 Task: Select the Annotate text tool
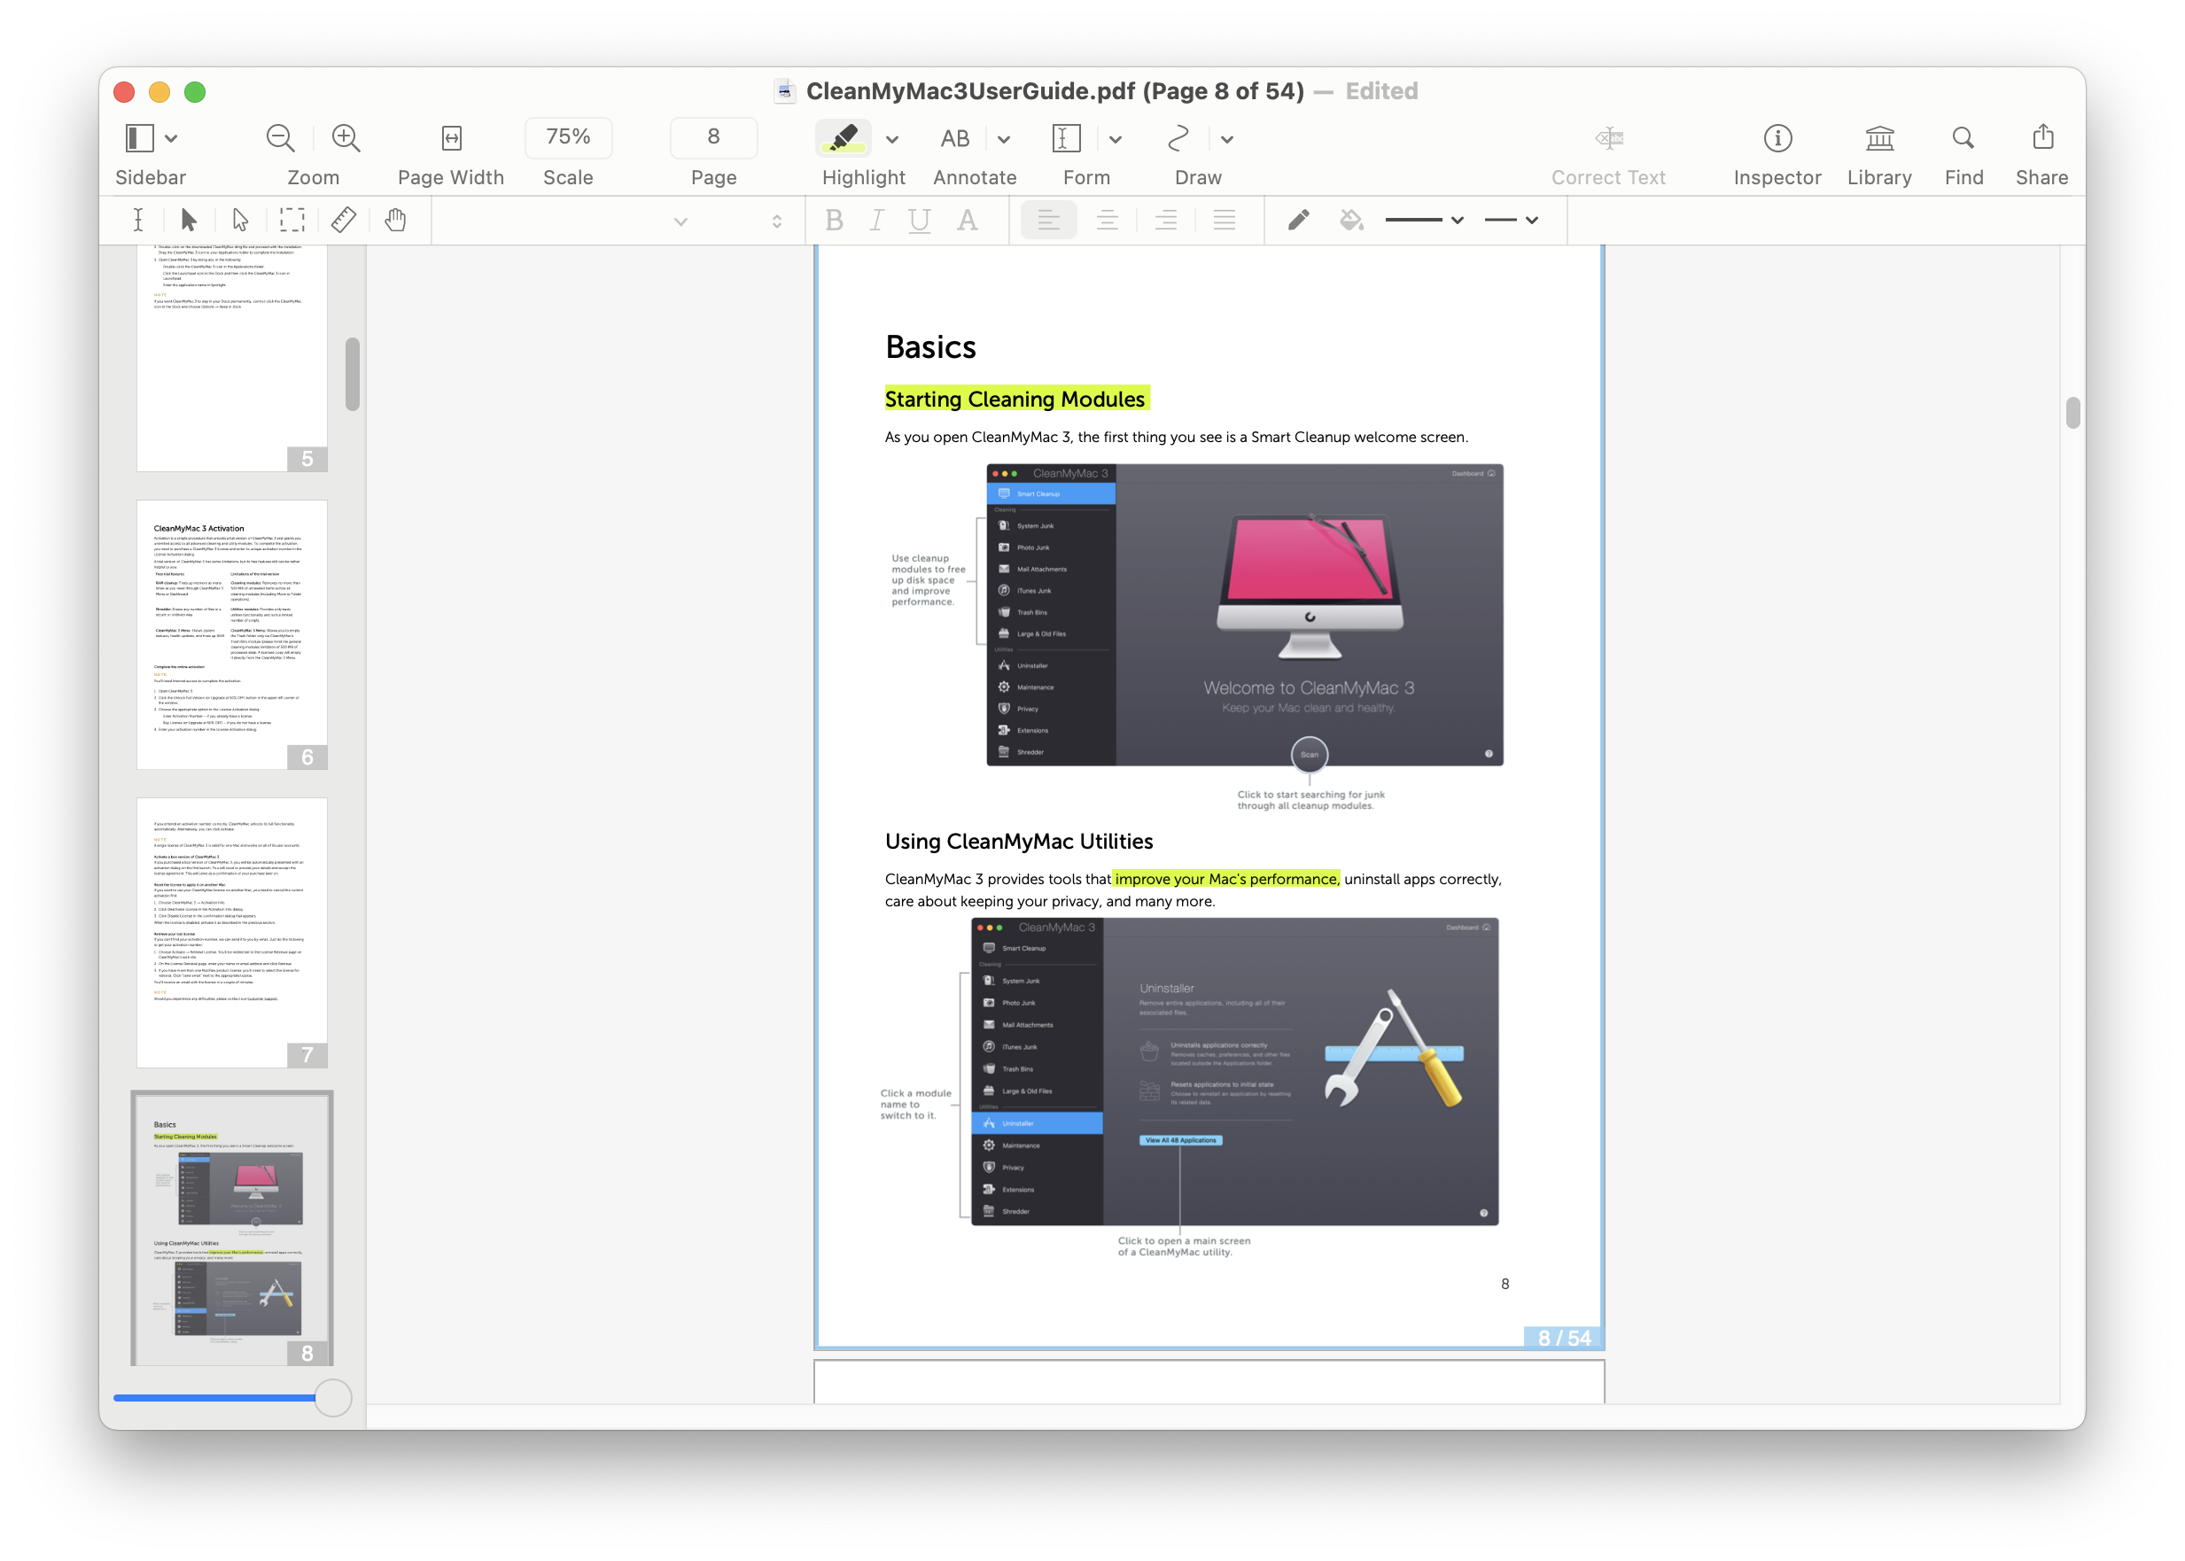[953, 138]
